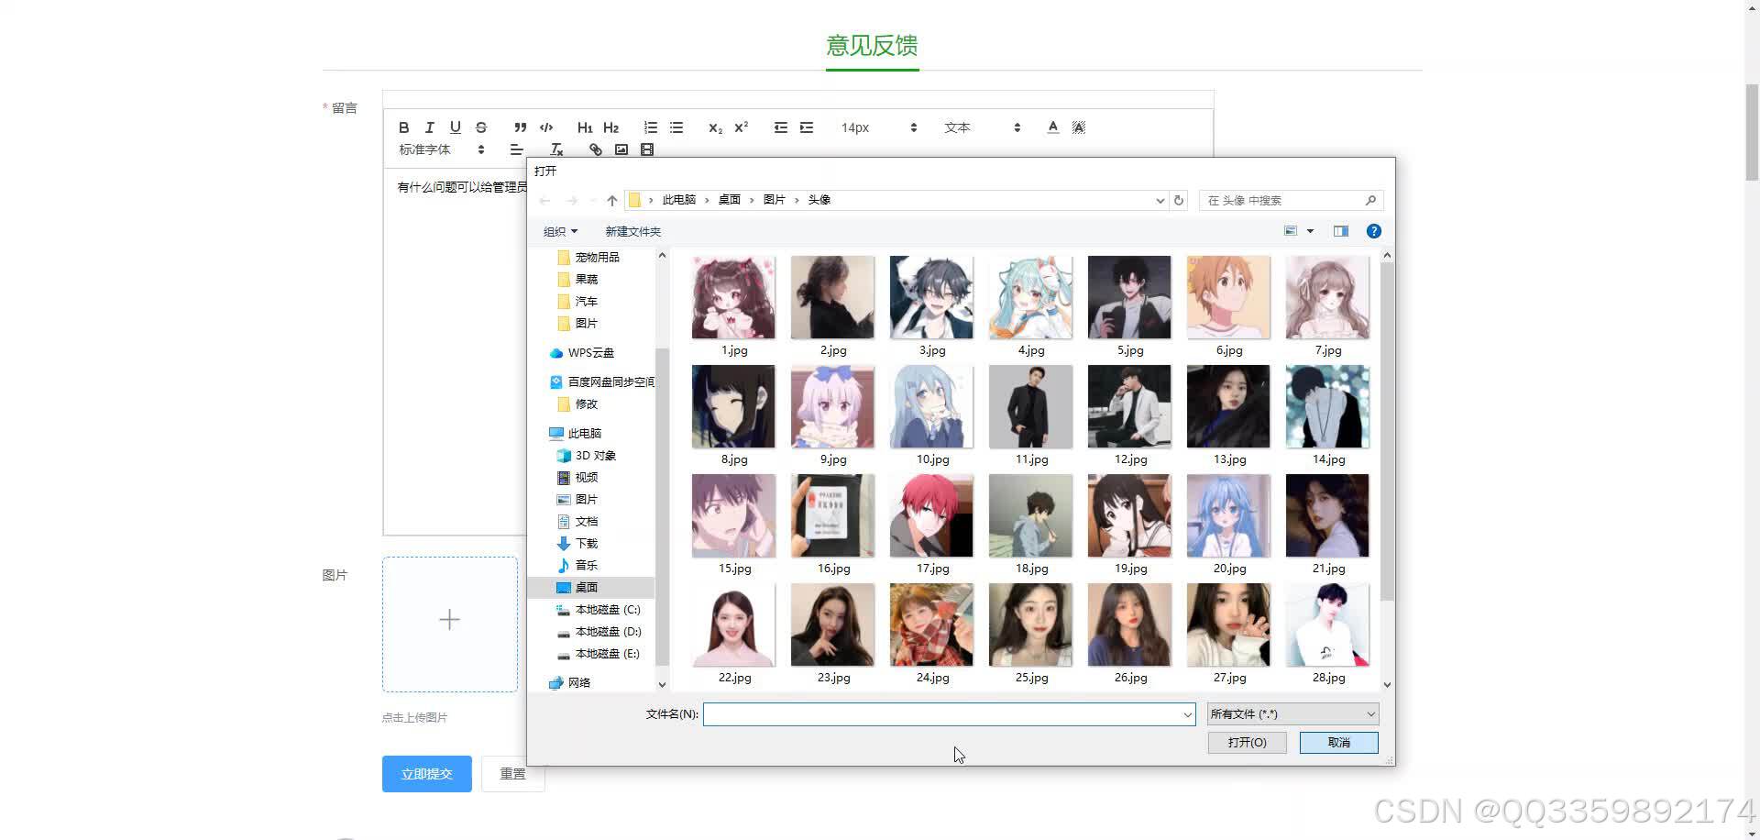Select 下载 in the navigation pane

[x=586, y=544]
